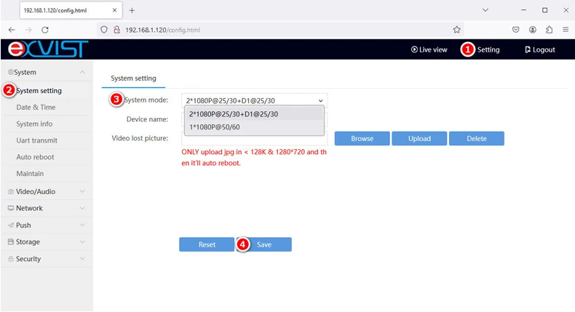Click the Browse button

click(x=362, y=139)
